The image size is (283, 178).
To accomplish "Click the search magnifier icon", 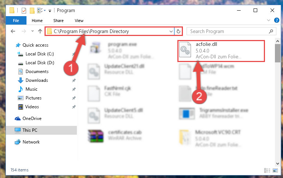I will [x=271, y=32].
